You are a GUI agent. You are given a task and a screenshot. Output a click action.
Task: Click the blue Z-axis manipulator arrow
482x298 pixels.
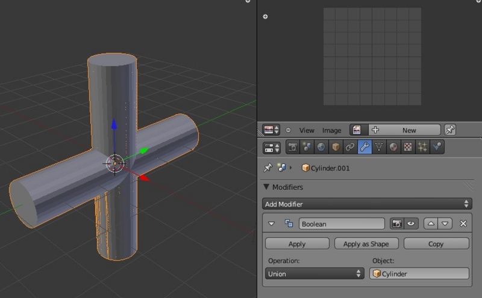pyautogui.click(x=114, y=124)
